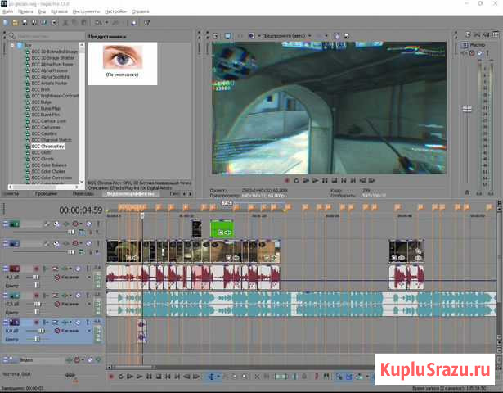Image resolution: width=503 pixels, height=393 pixels.
Task: Undo the last action in the main toolbar
Action: (x=98, y=22)
